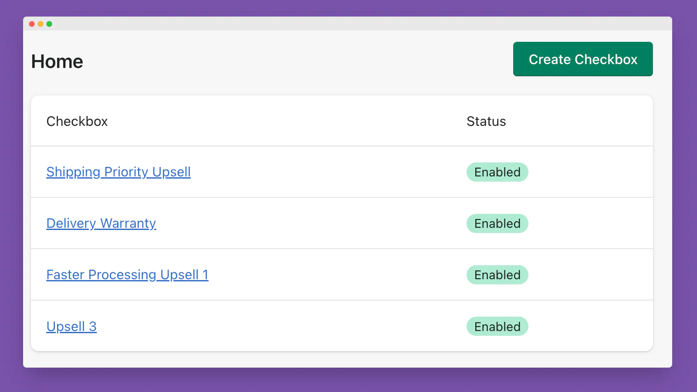The image size is (697, 392).
Task: Maximize the window with green button
Action: pyautogui.click(x=49, y=24)
